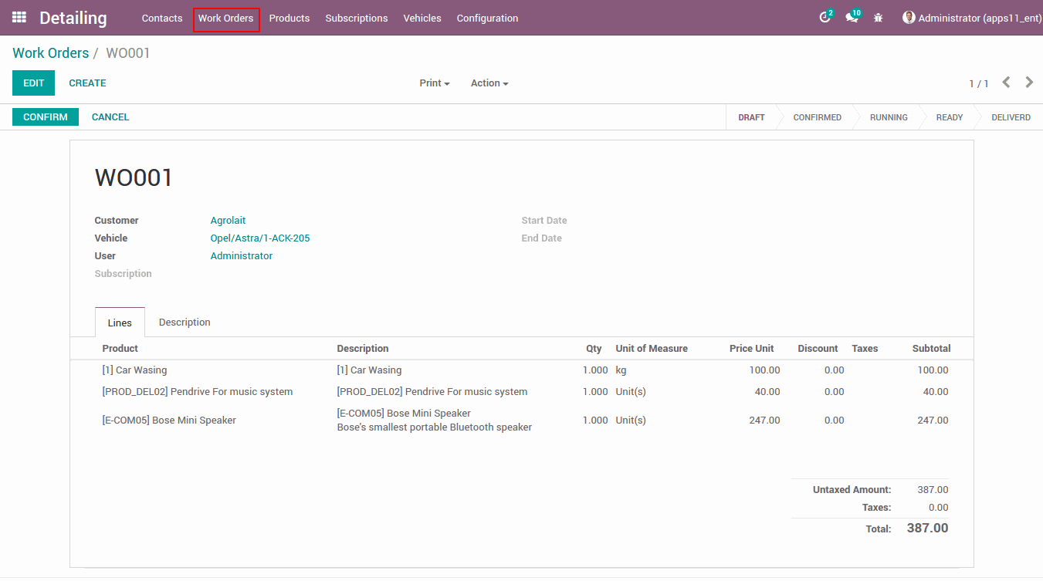Click the EDIT button
The image size is (1043, 581).
click(33, 83)
